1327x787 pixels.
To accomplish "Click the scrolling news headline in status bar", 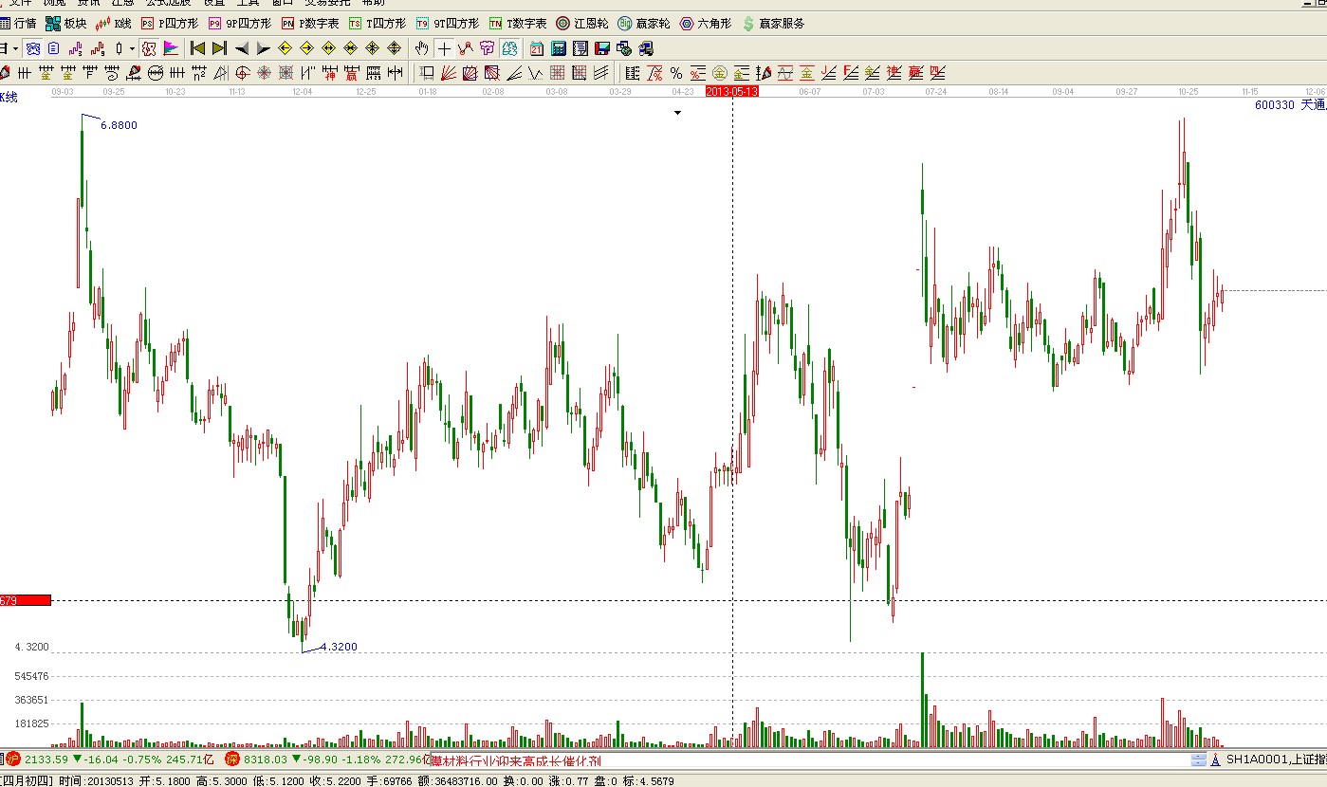I will [x=516, y=760].
